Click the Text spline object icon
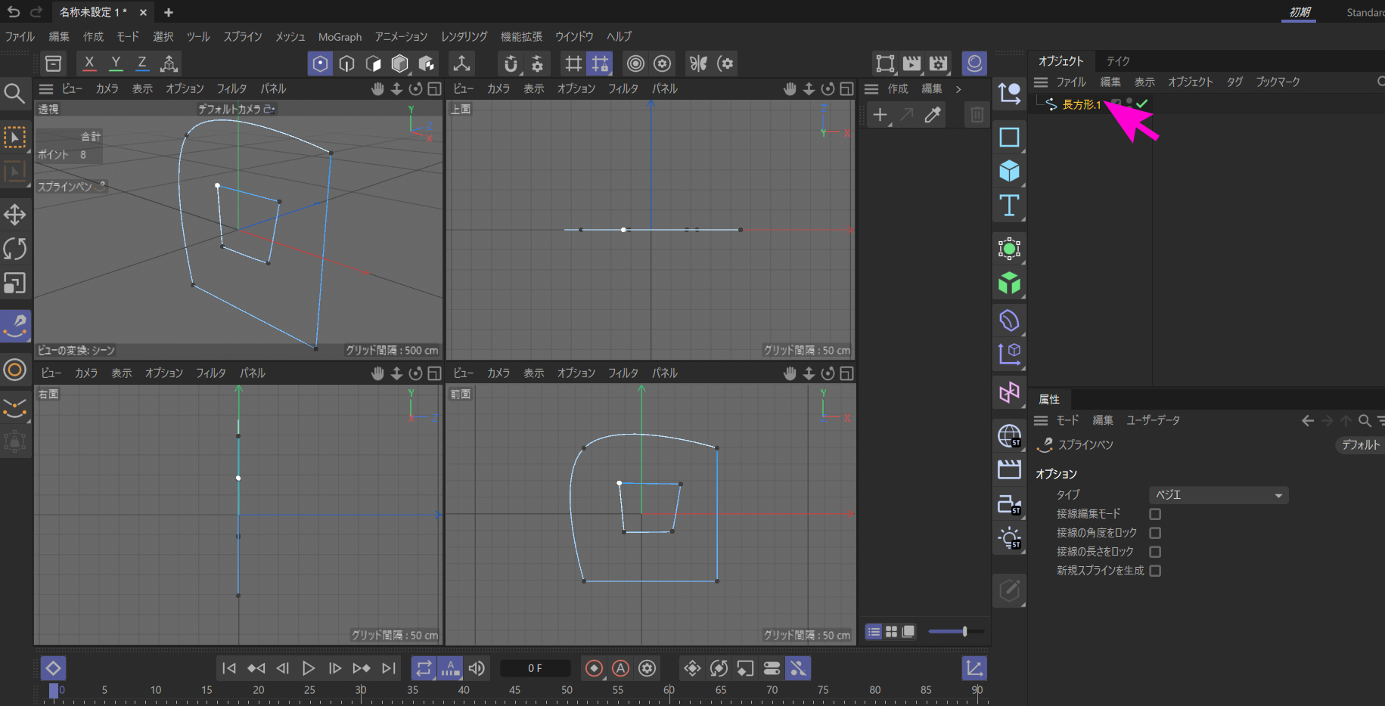This screenshot has height=706, width=1385. coord(1009,206)
